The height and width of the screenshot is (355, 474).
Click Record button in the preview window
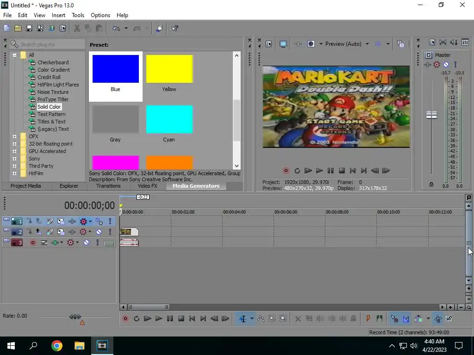tap(286, 171)
